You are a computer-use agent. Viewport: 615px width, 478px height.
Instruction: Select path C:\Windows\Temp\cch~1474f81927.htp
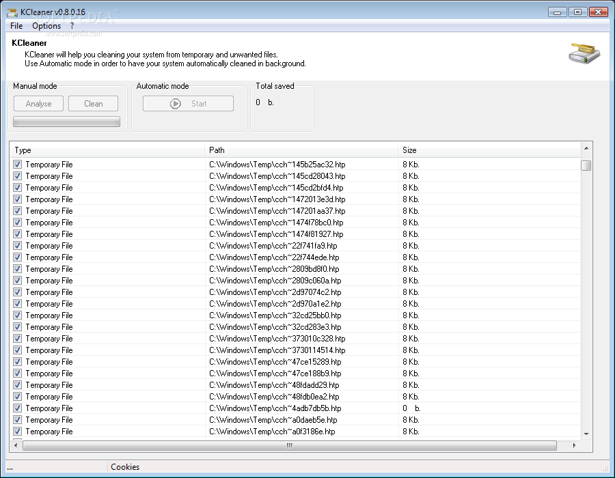pos(276,234)
